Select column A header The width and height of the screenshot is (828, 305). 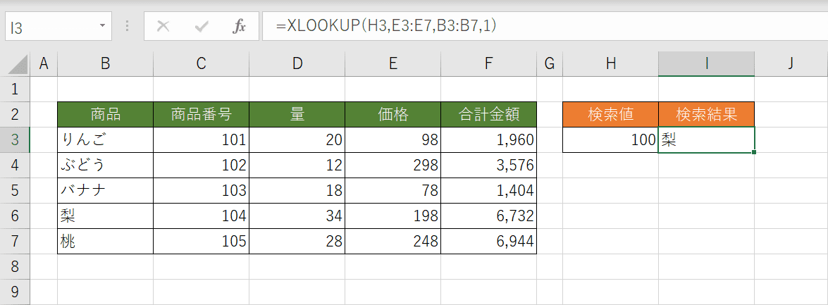[x=44, y=64]
